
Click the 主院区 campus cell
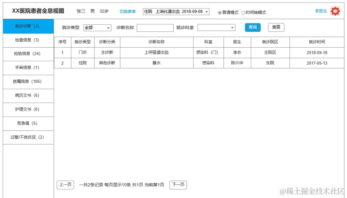tap(270, 53)
